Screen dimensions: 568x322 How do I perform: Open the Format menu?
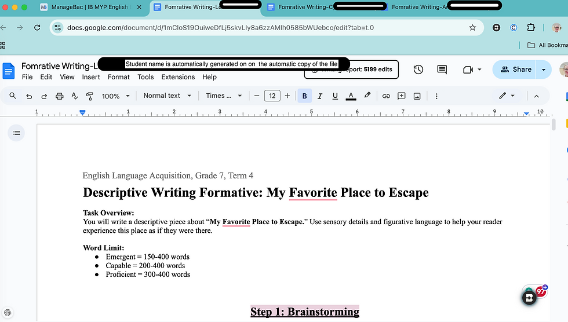[118, 76]
